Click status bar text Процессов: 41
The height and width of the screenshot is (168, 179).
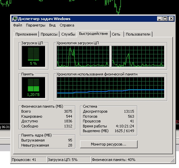point(24,160)
